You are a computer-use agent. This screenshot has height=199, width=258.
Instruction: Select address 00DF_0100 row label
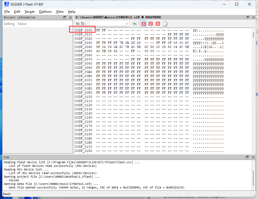84,97
